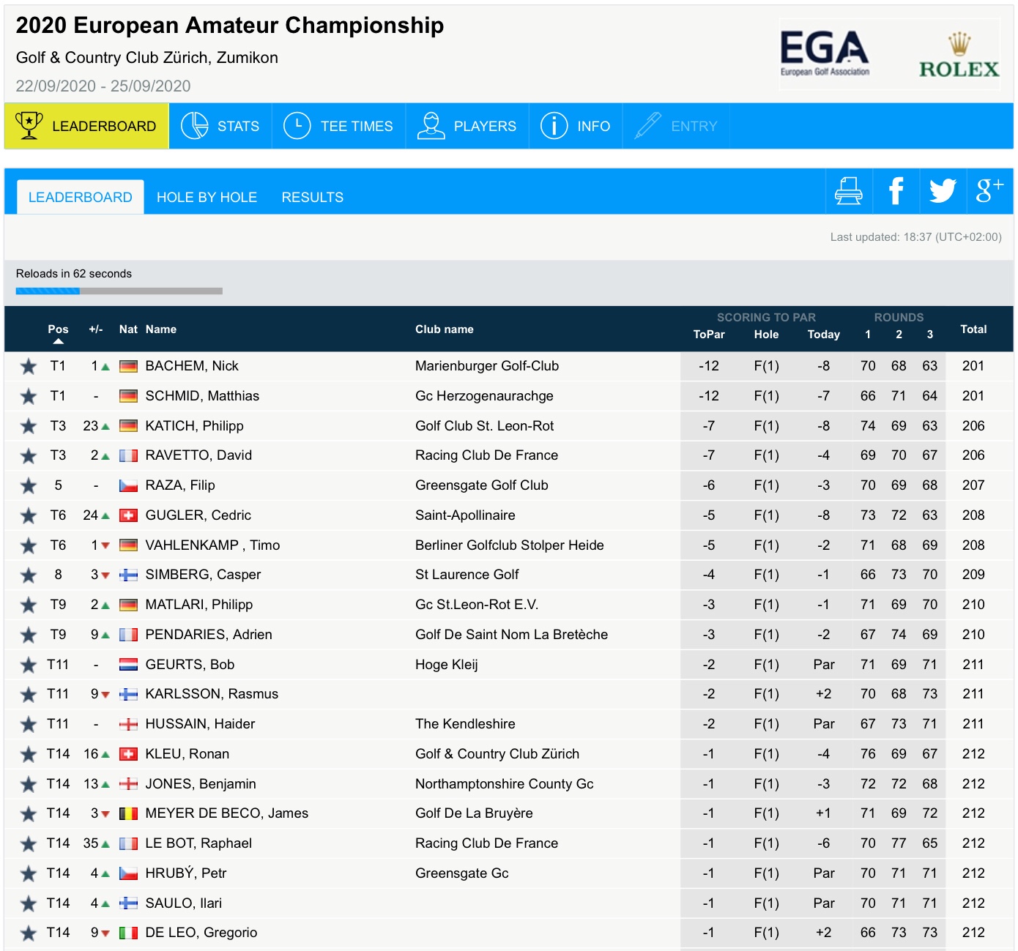The width and height of the screenshot is (1018, 951).
Task: Share via Google Plus icon
Action: pos(989,191)
